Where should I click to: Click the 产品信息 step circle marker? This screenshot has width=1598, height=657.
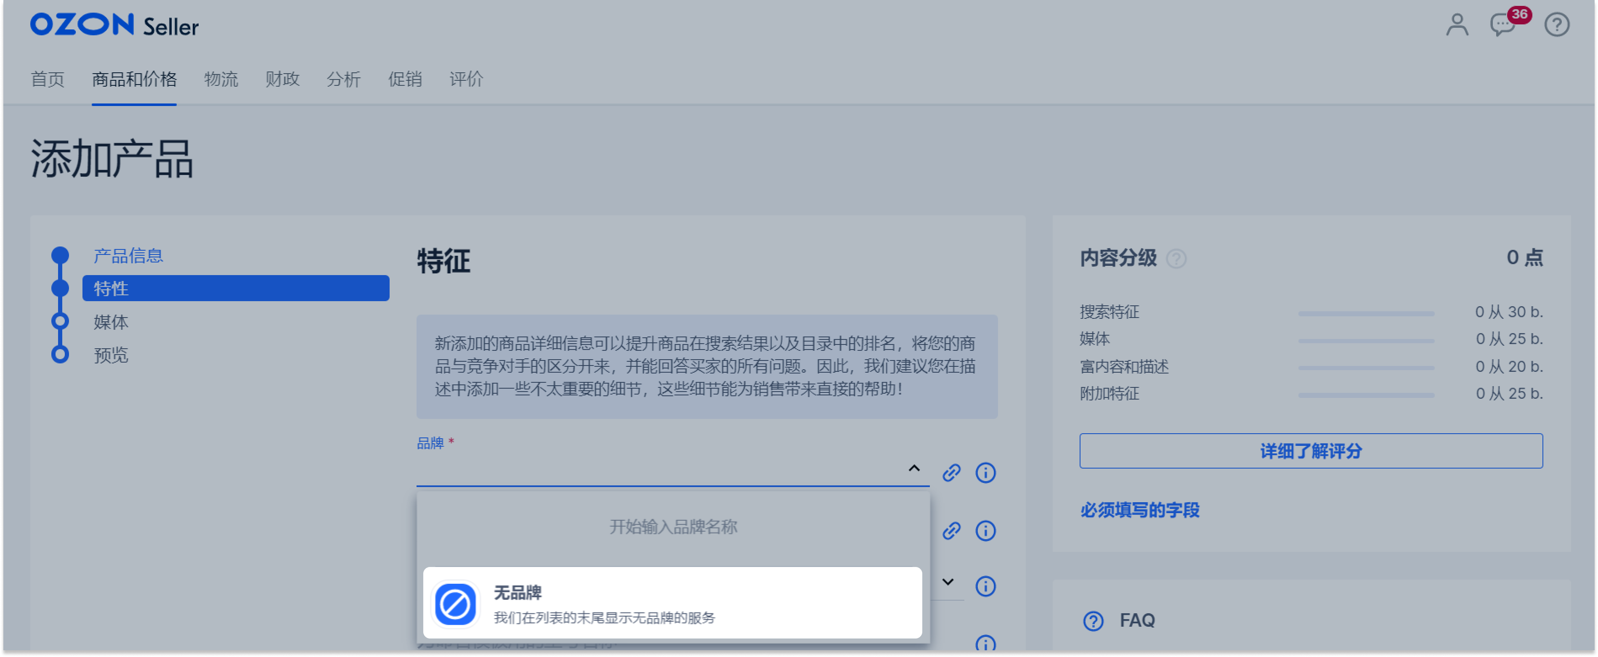click(x=60, y=256)
